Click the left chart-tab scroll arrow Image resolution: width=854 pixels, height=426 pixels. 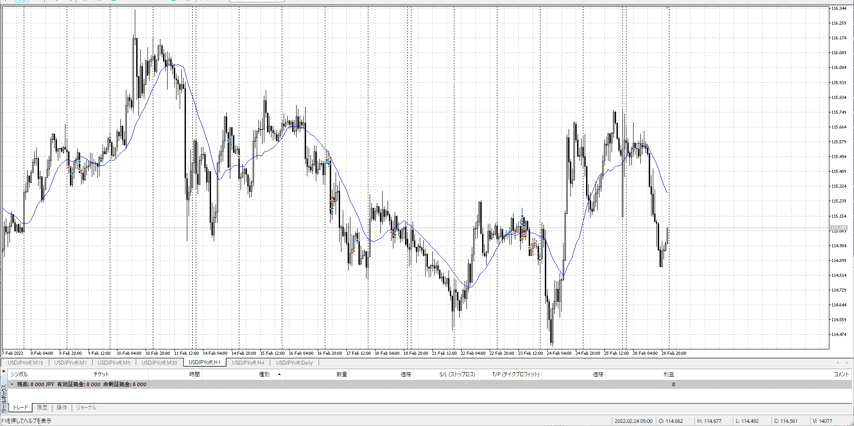coord(838,362)
